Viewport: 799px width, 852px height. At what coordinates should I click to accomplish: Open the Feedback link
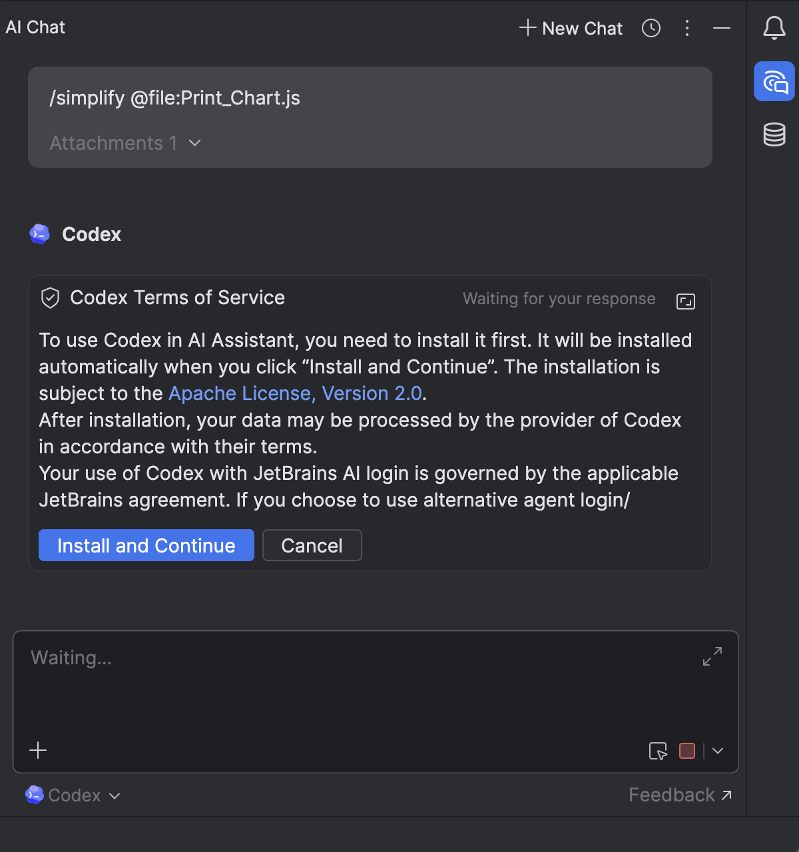(680, 795)
